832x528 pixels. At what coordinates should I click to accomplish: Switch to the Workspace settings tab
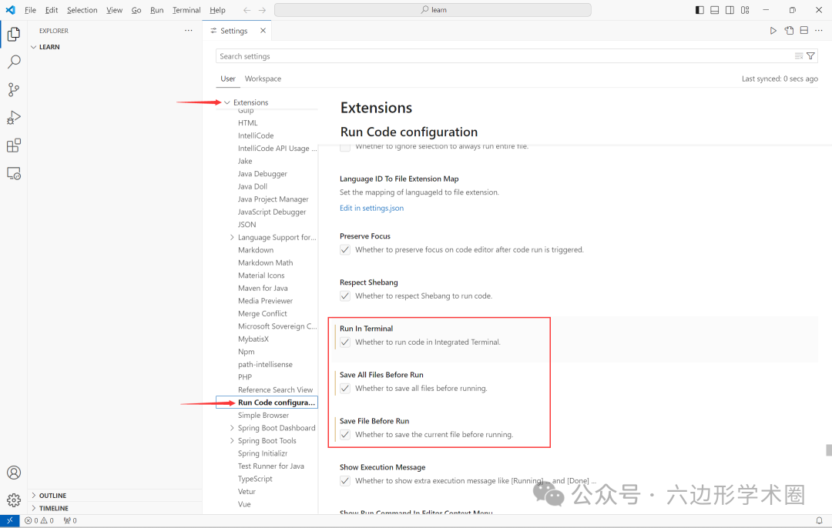pos(263,78)
